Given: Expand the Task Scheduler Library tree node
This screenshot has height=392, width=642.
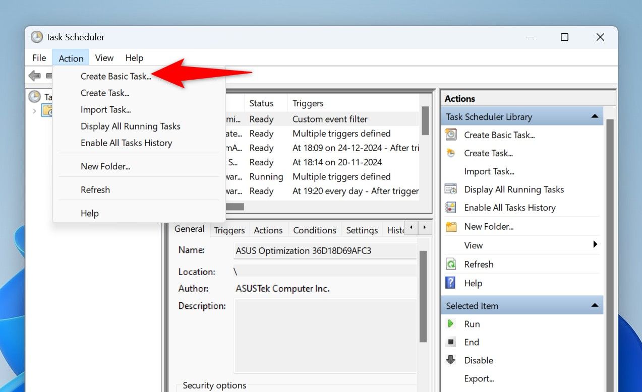Looking at the screenshot, I should click(x=34, y=111).
